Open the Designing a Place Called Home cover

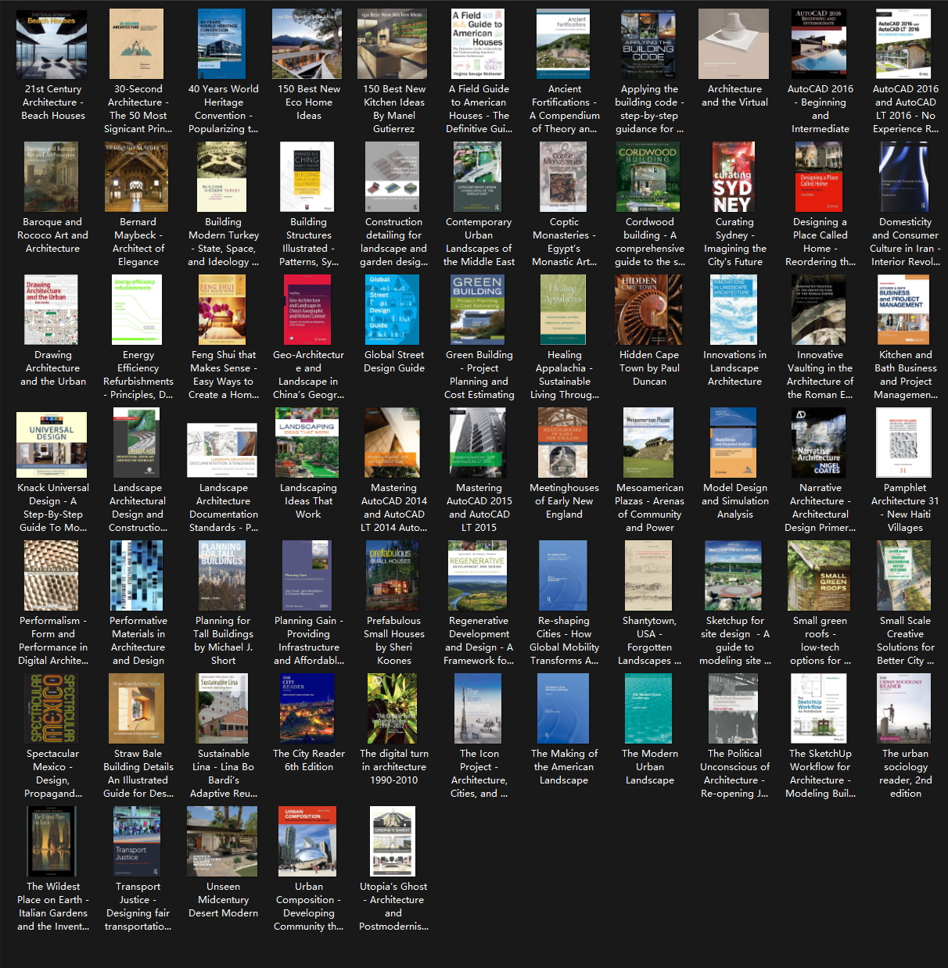coord(819,177)
